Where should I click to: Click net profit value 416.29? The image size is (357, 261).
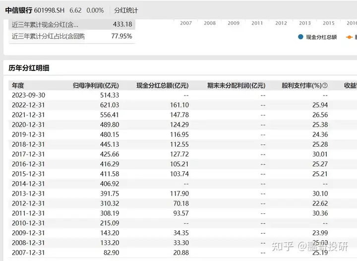click(110, 164)
